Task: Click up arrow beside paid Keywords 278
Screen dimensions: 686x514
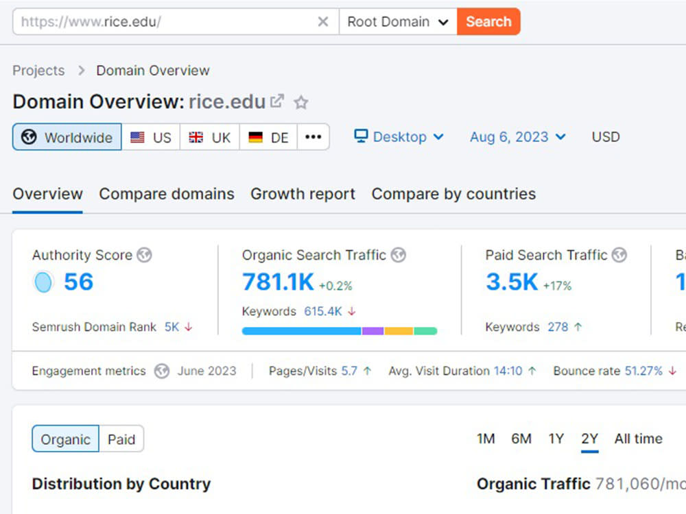Action: 578,327
